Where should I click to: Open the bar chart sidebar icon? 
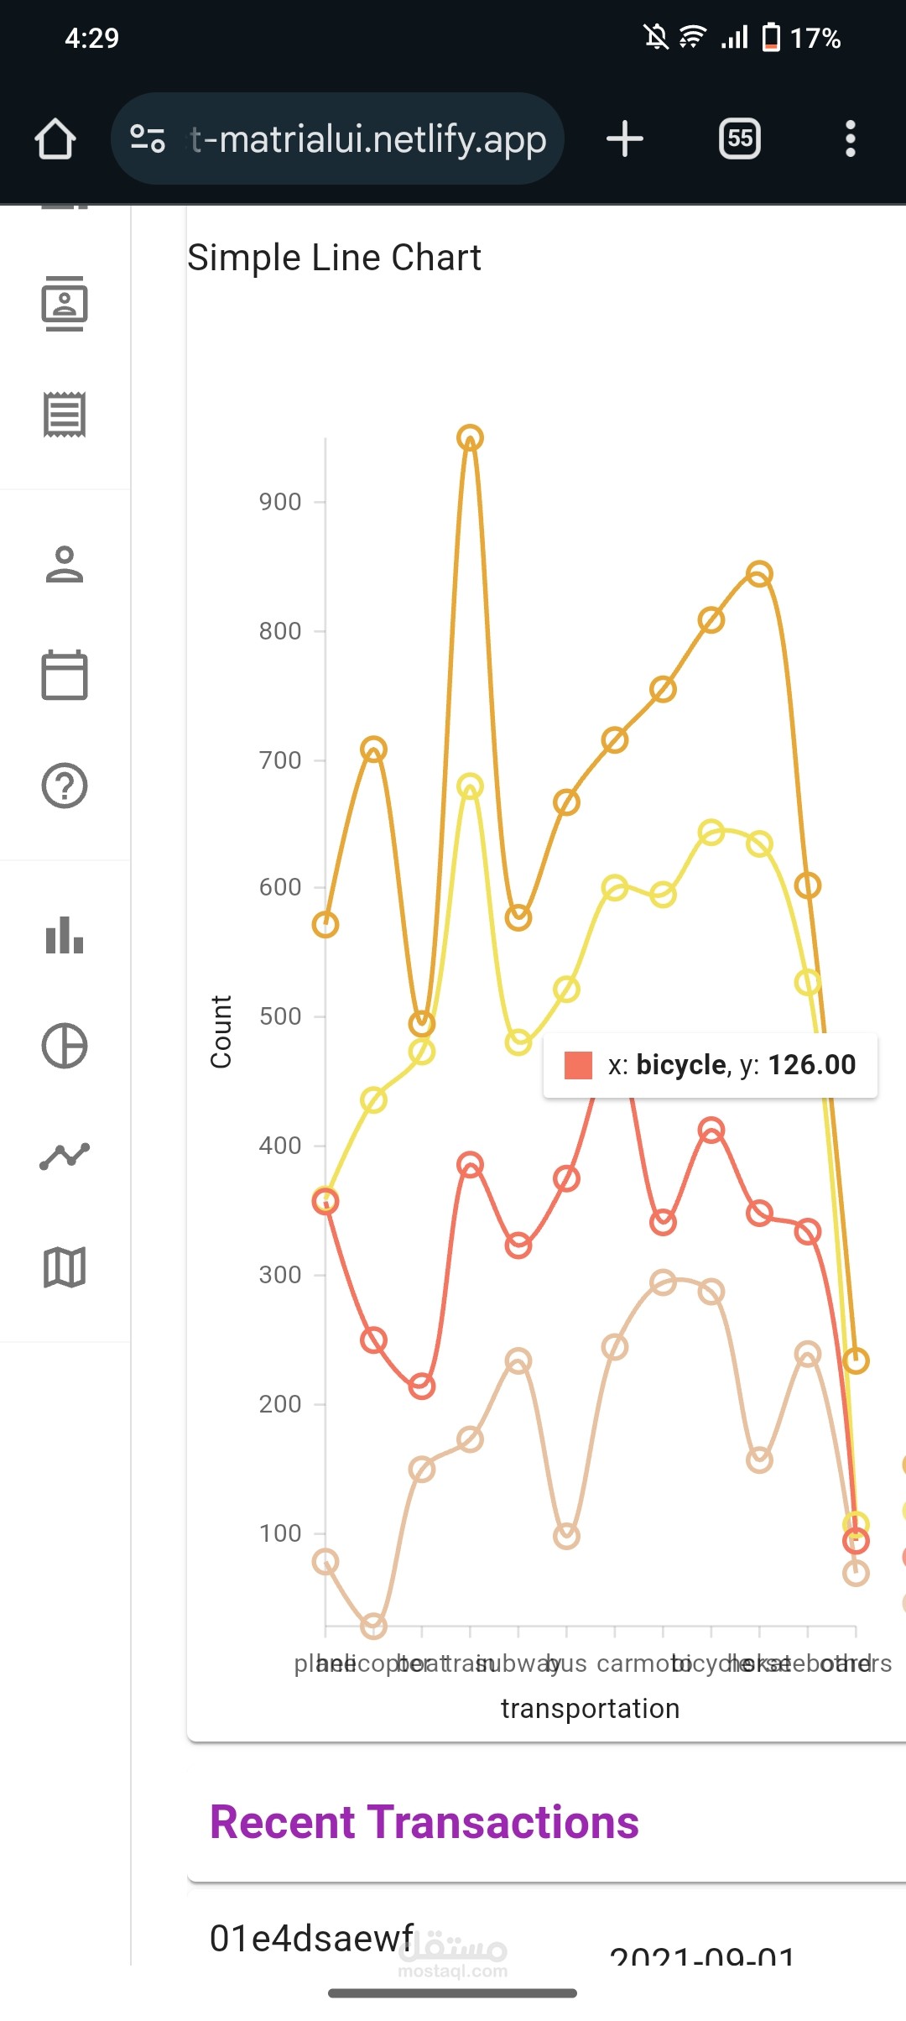(x=65, y=935)
